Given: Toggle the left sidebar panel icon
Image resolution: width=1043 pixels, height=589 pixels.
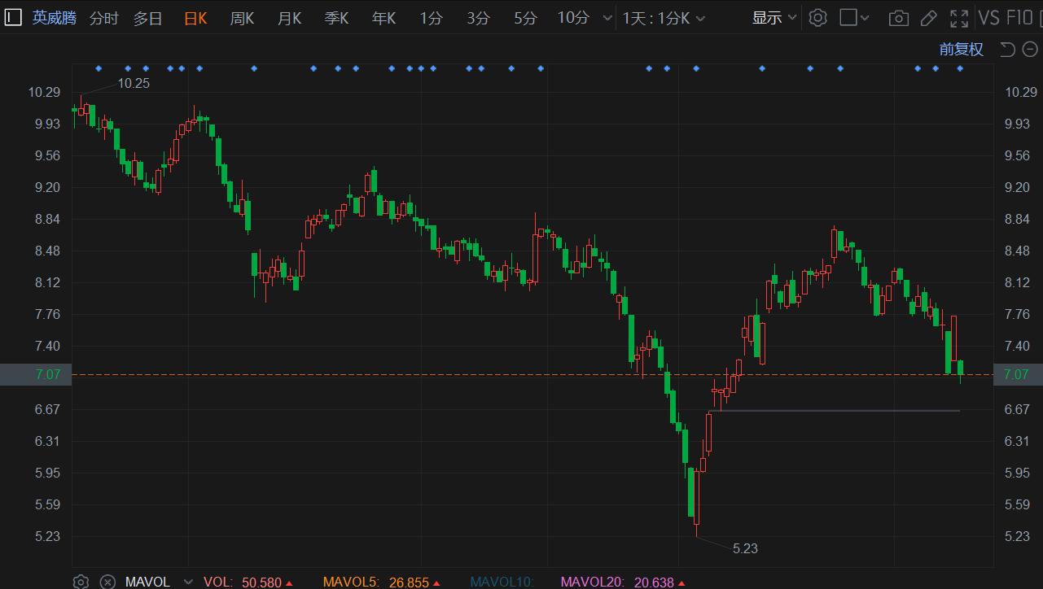Looking at the screenshot, I should click(12, 18).
